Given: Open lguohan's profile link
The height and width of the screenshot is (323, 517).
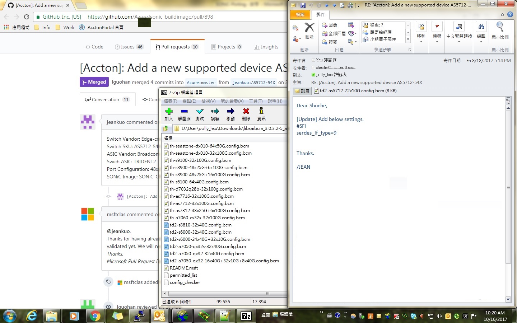Looking at the screenshot, I should 121,82.
